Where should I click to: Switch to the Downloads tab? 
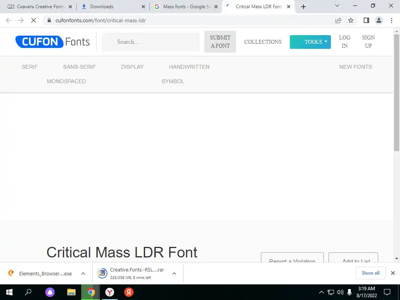click(x=112, y=7)
